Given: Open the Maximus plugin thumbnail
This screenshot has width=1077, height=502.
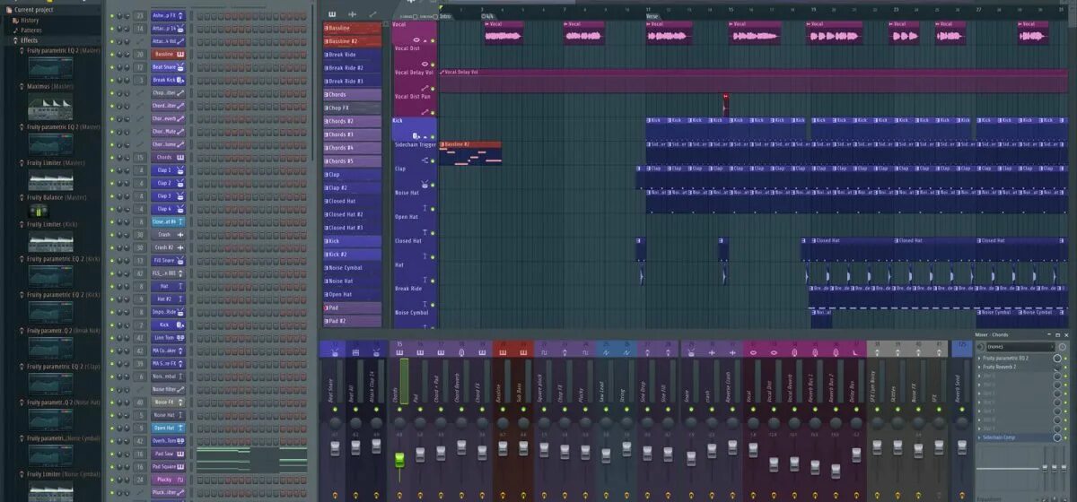Looking at the screenshot, I should pos(50,107).
